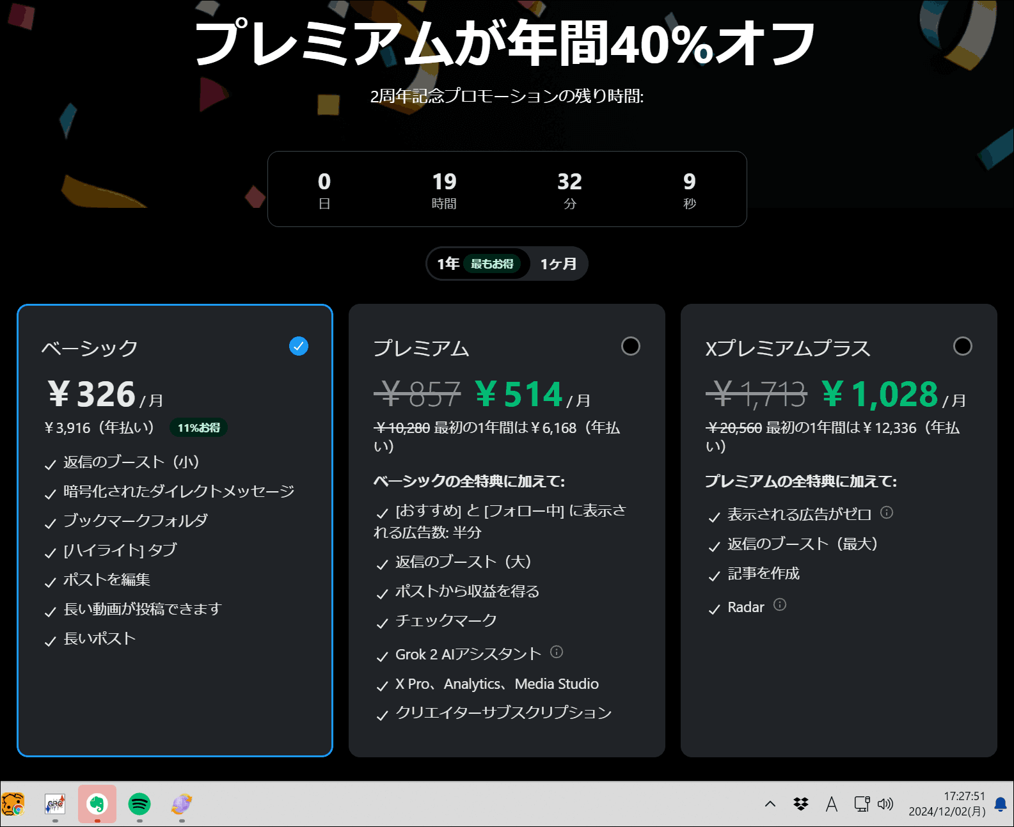Click チェックマーク feature
The width and height of the screenshot is (1014, 827).
tap(447, 620)
